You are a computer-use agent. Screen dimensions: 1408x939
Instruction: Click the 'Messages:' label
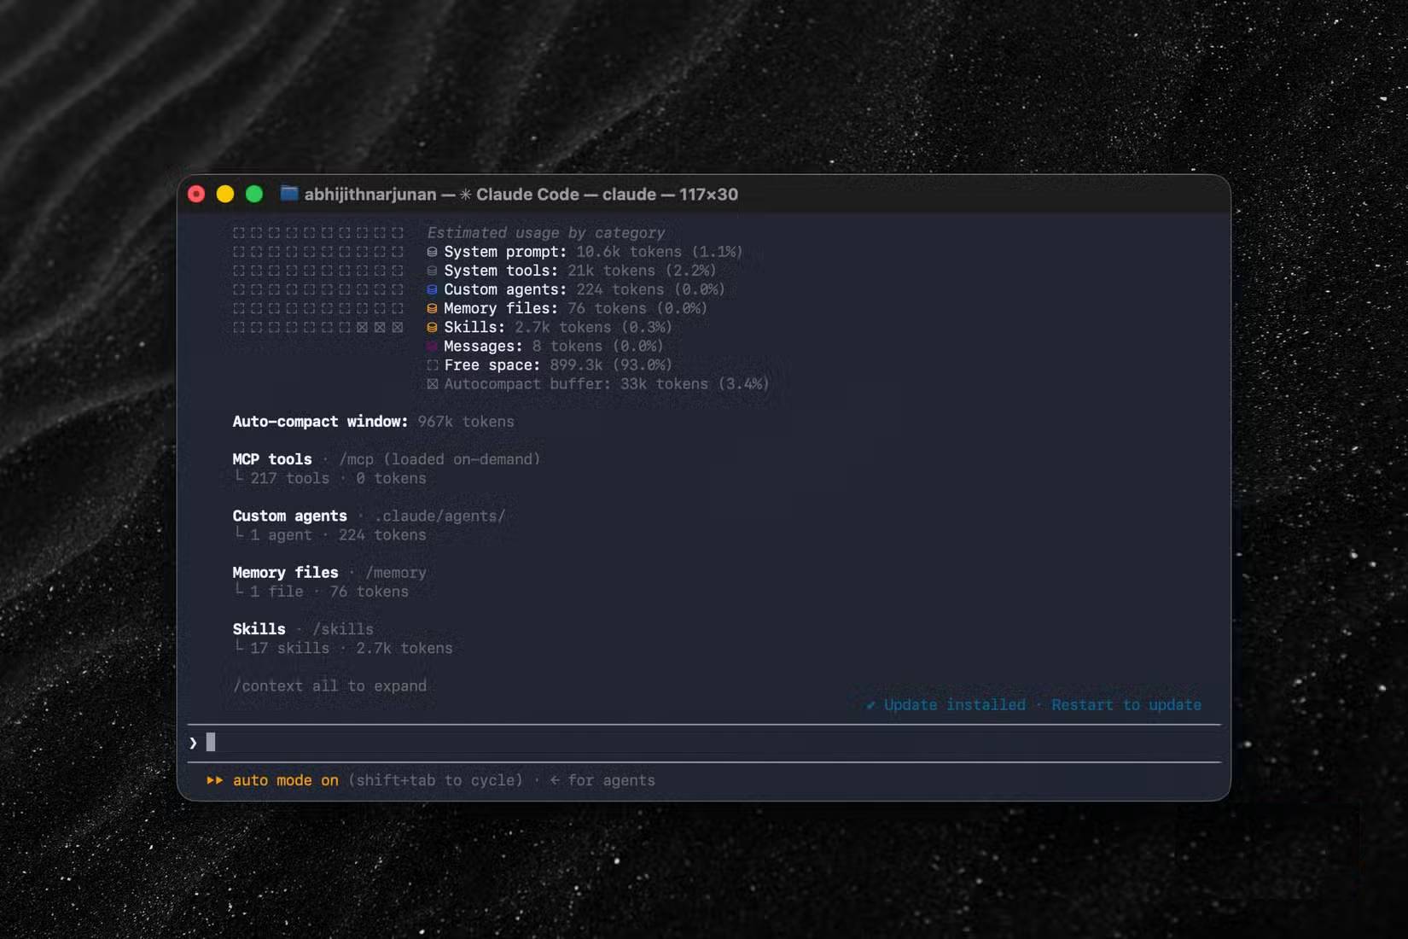483,346
